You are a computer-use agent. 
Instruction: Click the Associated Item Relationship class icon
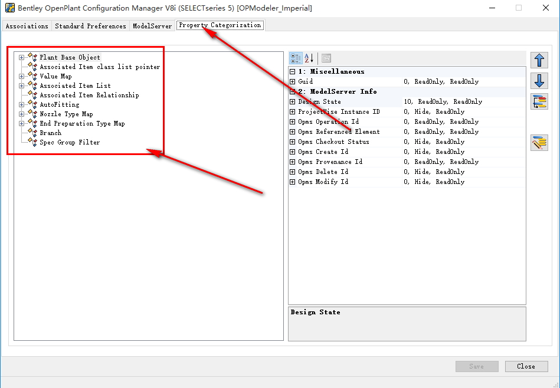coord(32,95)
